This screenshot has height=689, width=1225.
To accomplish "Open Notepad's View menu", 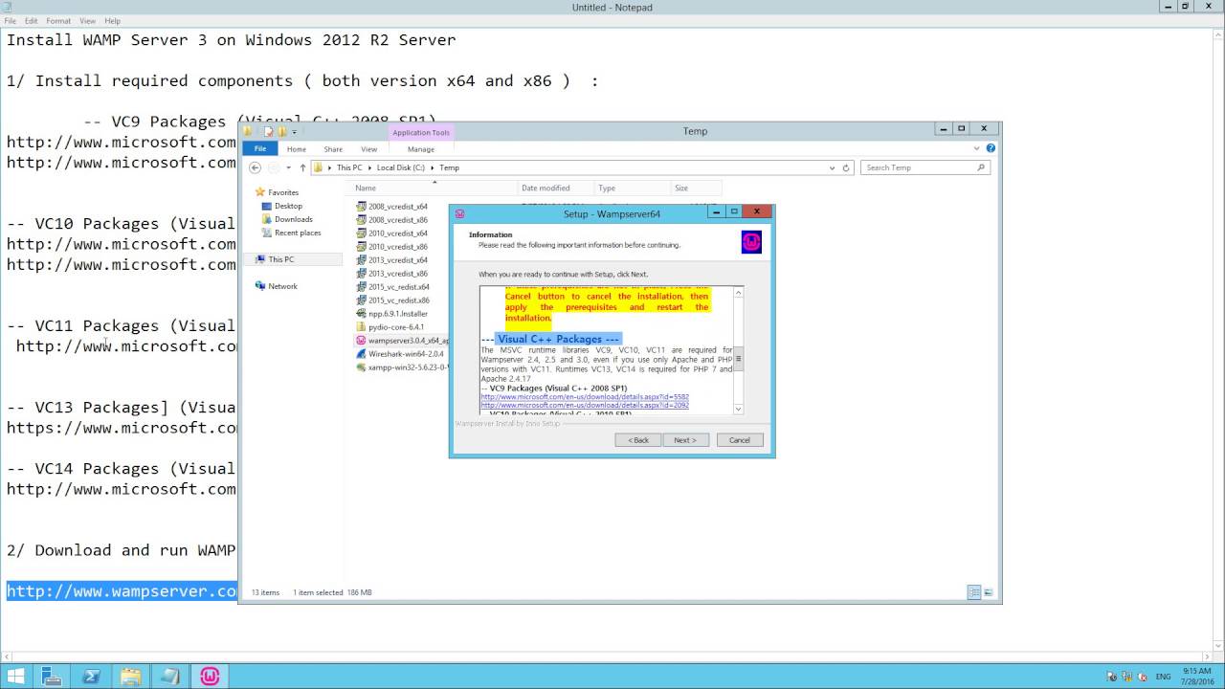I will tap(87, 20).
